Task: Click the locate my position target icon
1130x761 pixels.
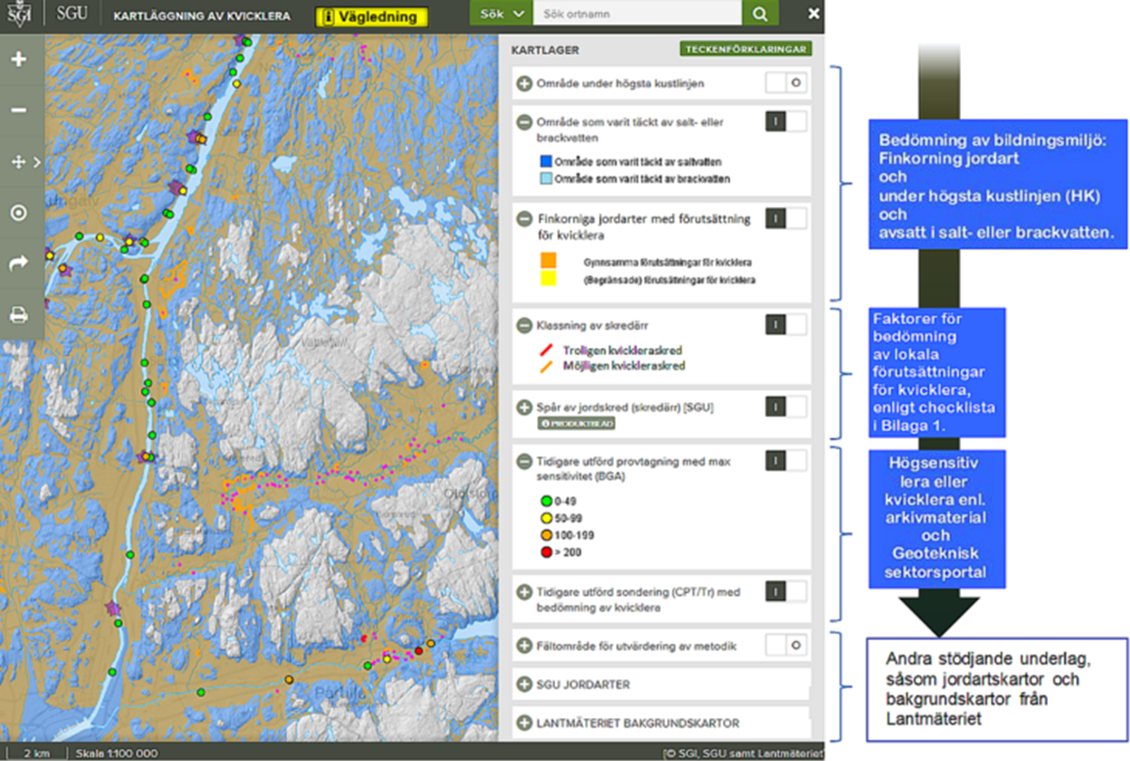Action: click(19, 213)
